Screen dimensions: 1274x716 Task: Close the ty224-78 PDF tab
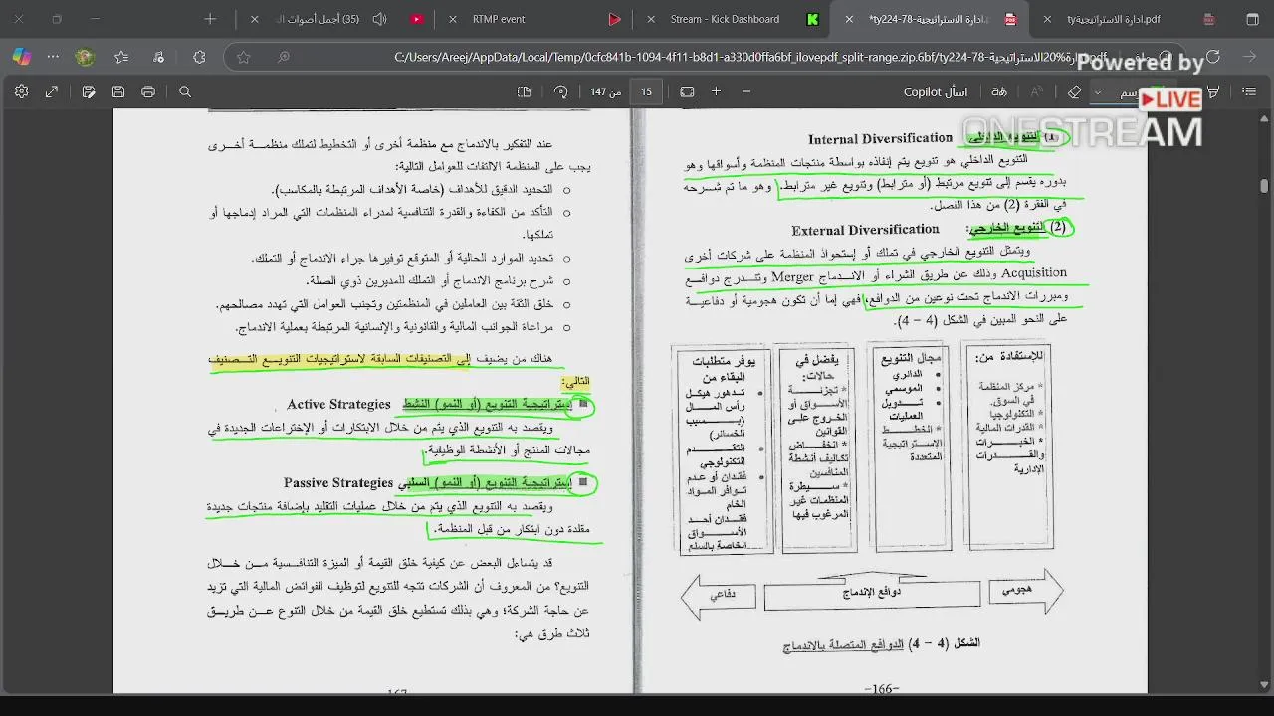tap(849, 19)
